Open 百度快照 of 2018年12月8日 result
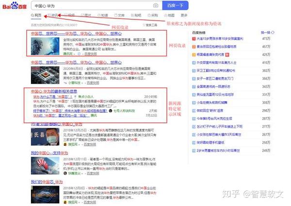Image resolution: width=291 pixels, height=206 pixels. (90, 202)
